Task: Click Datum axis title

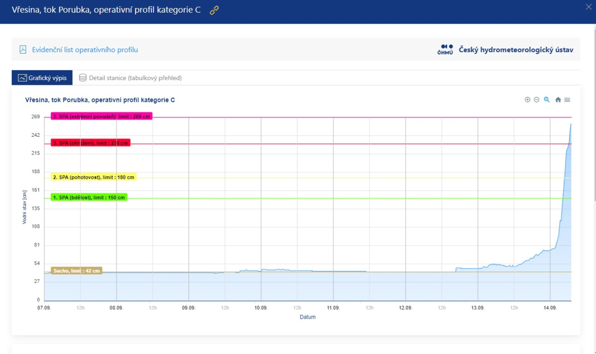Action: [x=307, y=317]
